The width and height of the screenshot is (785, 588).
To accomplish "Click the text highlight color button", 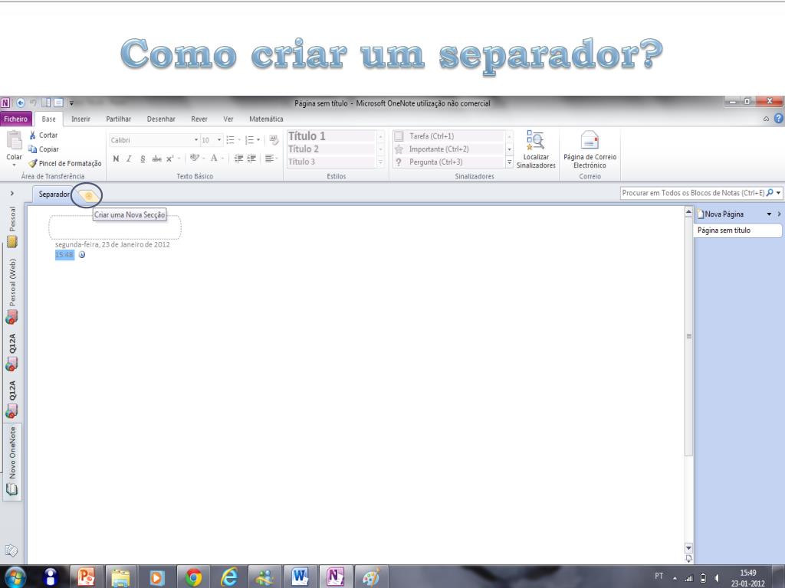I will point(195,158).
